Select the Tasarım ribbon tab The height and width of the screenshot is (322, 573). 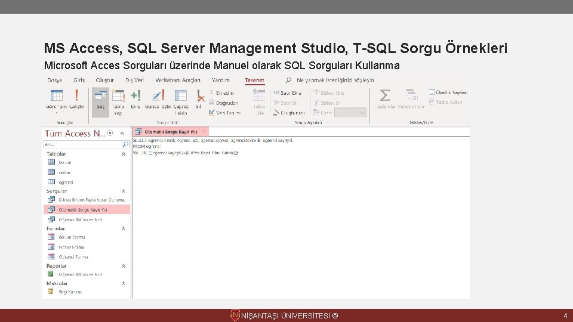pos(254,80)
